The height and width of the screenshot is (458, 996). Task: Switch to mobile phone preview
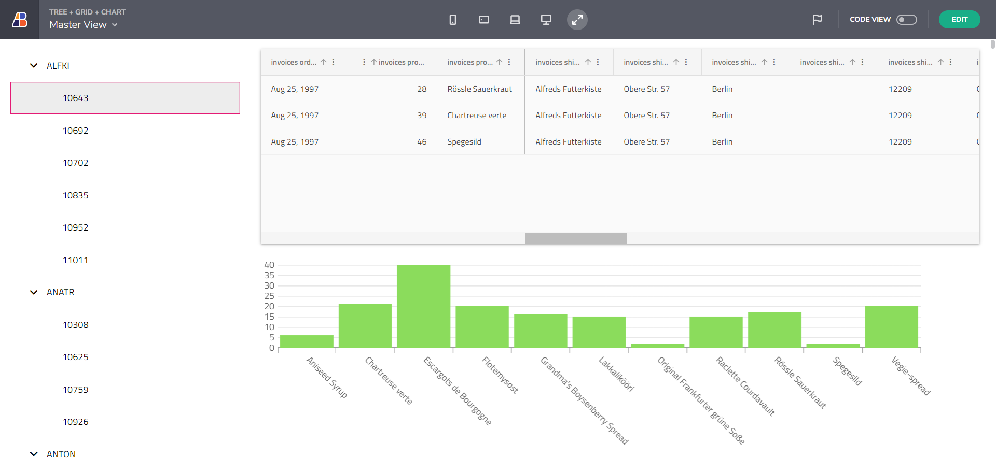point(453,20)
